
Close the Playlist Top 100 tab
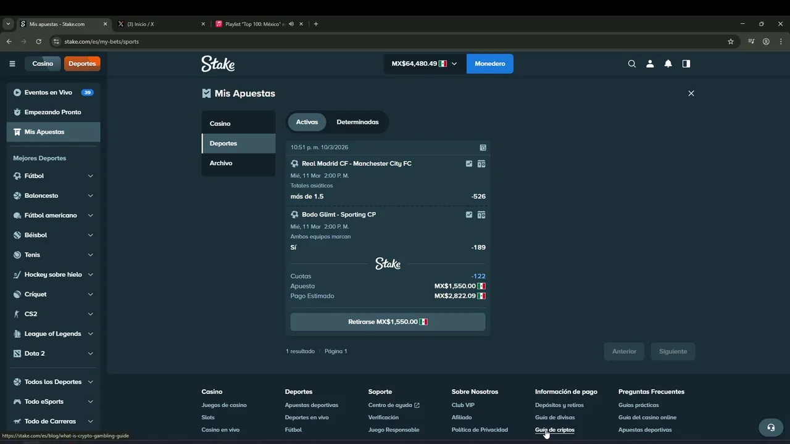pos(301,24)
